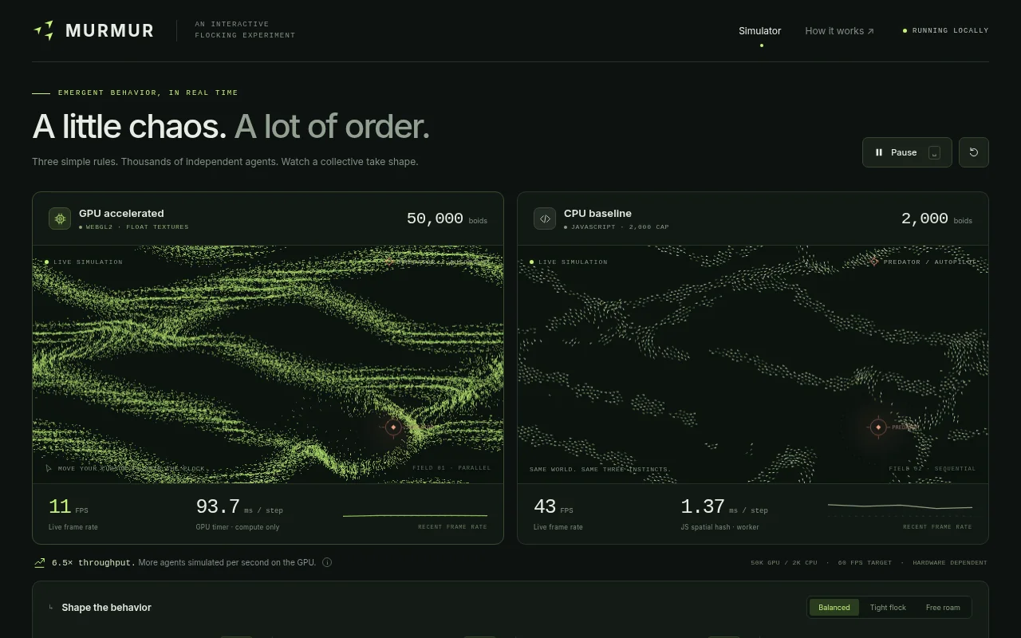Click the Shape the behavior heading
Viewport: 1021px width, 638px height.
106,608
